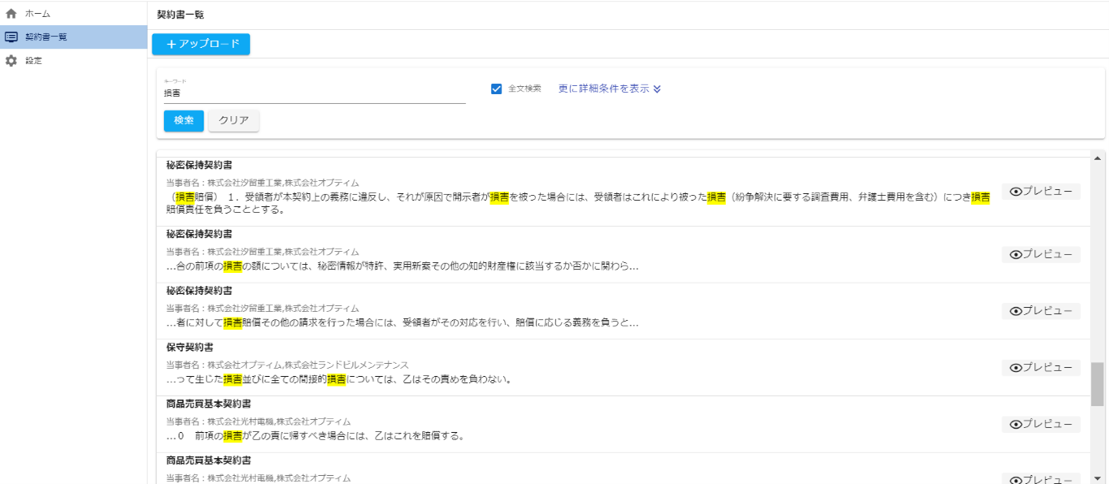Click the results scrollbar down arrow
Viewport: 1109px width, 484px height.
pos(1098,478)
